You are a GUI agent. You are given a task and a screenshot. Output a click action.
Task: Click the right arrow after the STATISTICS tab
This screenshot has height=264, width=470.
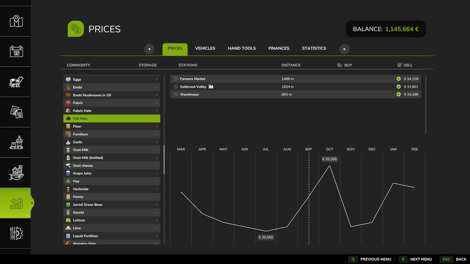[x=344, y=49]
